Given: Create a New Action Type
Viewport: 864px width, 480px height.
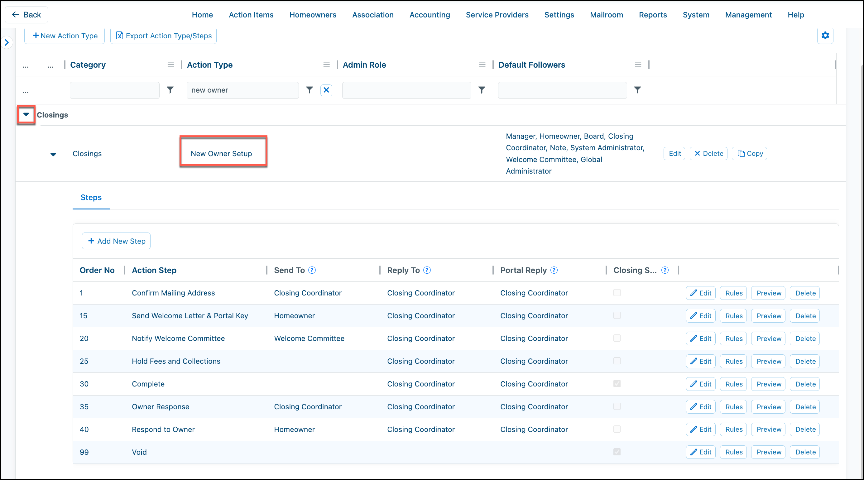Looking at the screenshot, I should coord(65,36).
